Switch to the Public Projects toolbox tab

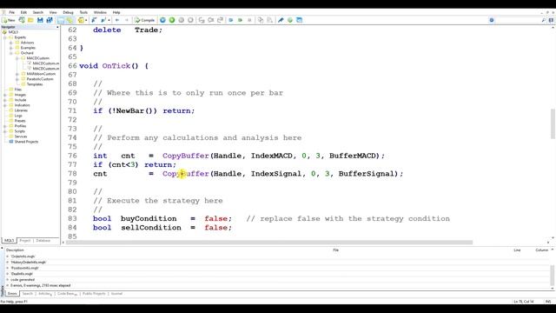click(94, 294)
